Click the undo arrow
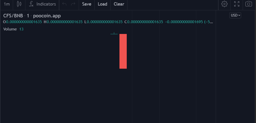Screen dimensions: 256x123 tap(64, 4)
